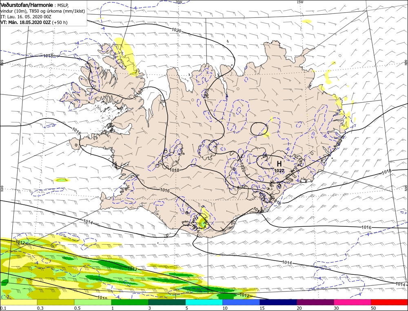Select the medium green 1 mm legend swatch
This screenshot has width=408, height=311.
[x=130, y=302]
